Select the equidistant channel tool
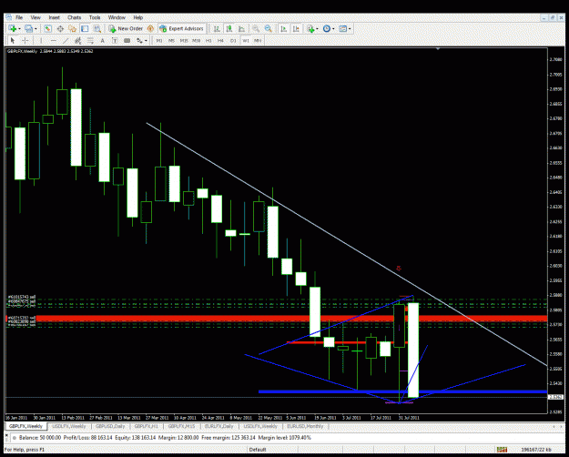The image size is (569, 457). pyautogui.click(x=77, y=41)
